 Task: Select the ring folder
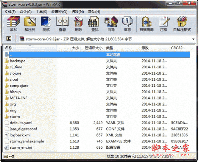pos(13,110)
